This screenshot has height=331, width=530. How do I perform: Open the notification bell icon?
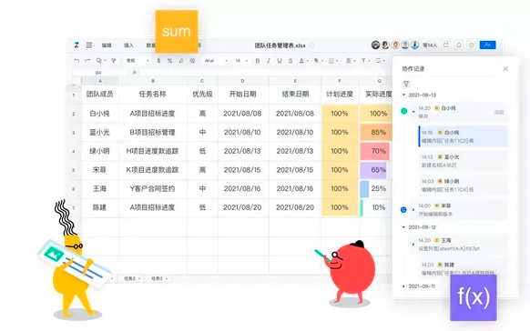point(459,45)
